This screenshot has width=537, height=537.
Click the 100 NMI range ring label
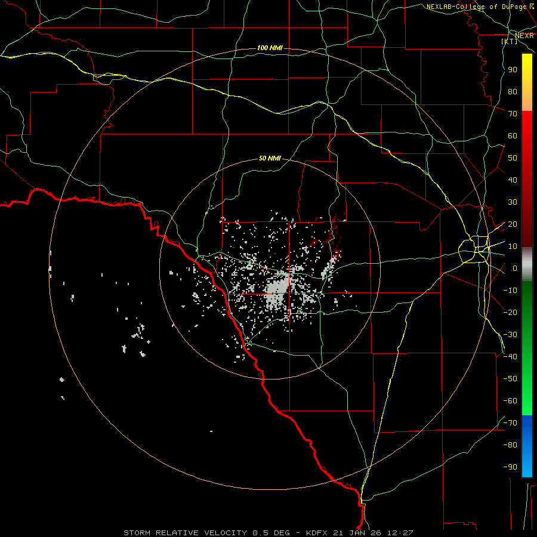pos(270,48)
